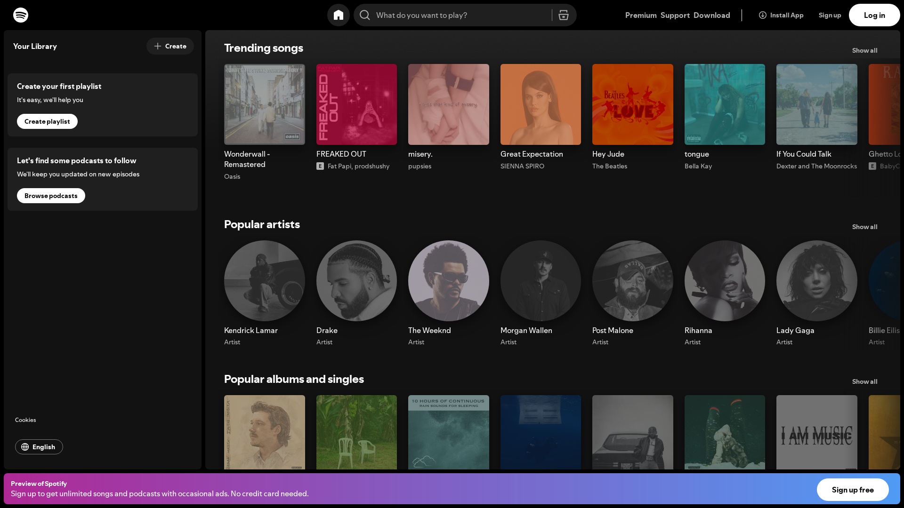
Task: Click explicit badge next to Fat Papi
Action: point(320,166)
